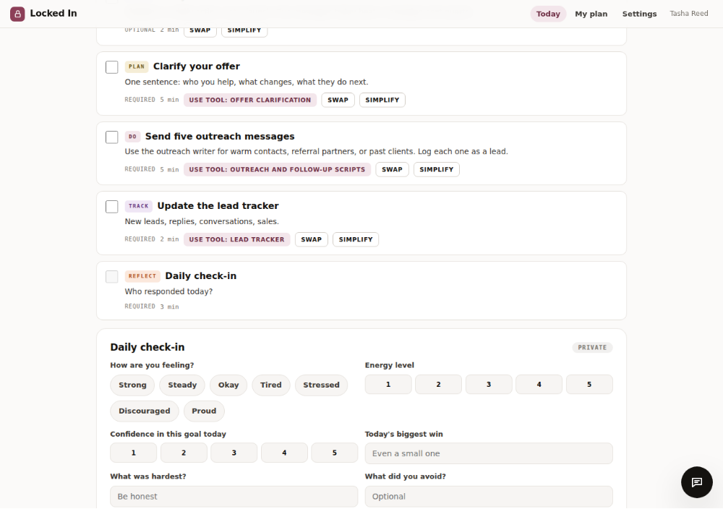Check off Update the lead tracker task
The width and height of the screenshot is (723, 509).
[111, 207]
